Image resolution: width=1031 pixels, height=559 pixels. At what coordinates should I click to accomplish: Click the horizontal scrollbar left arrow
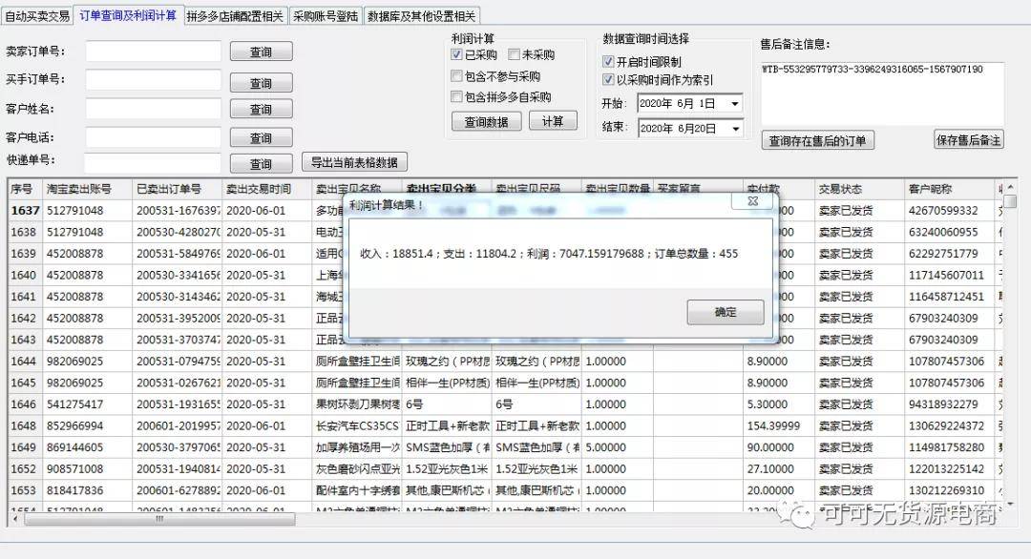coord(17,520)
